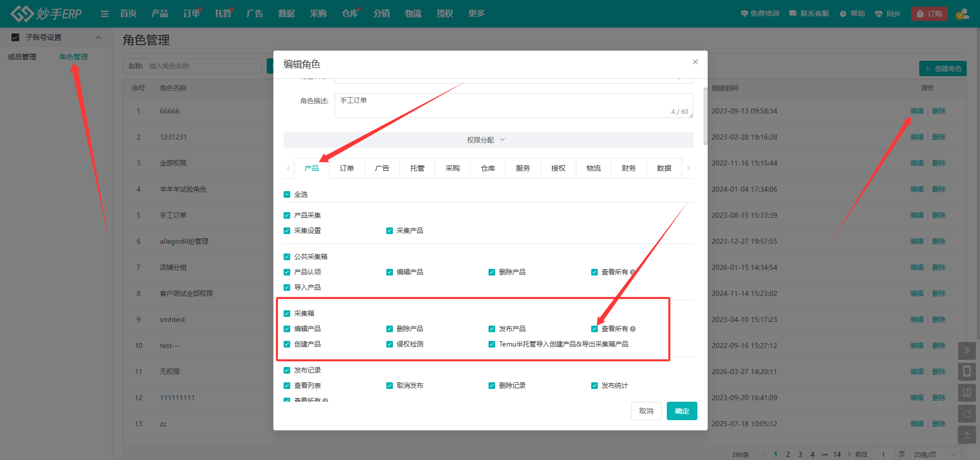Uncheck the Temu半托管导入创建产品 checkbox
The image size is (980, 460).
coord(492,344)
